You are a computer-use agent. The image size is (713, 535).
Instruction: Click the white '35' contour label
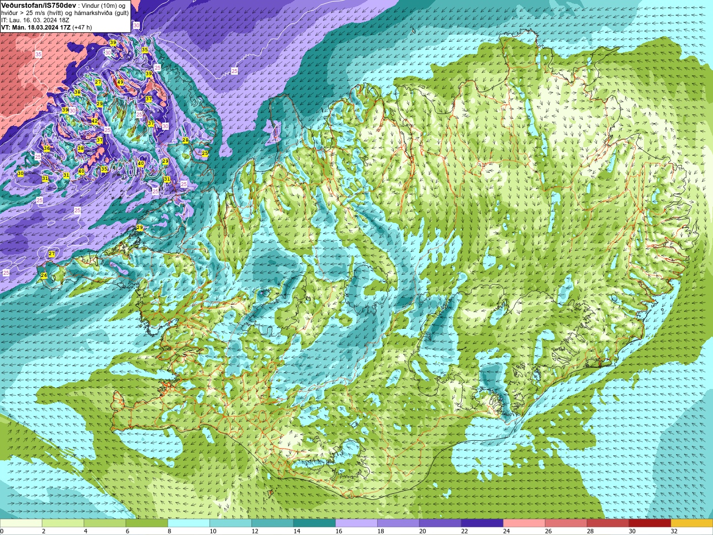[x=38, y=54]
